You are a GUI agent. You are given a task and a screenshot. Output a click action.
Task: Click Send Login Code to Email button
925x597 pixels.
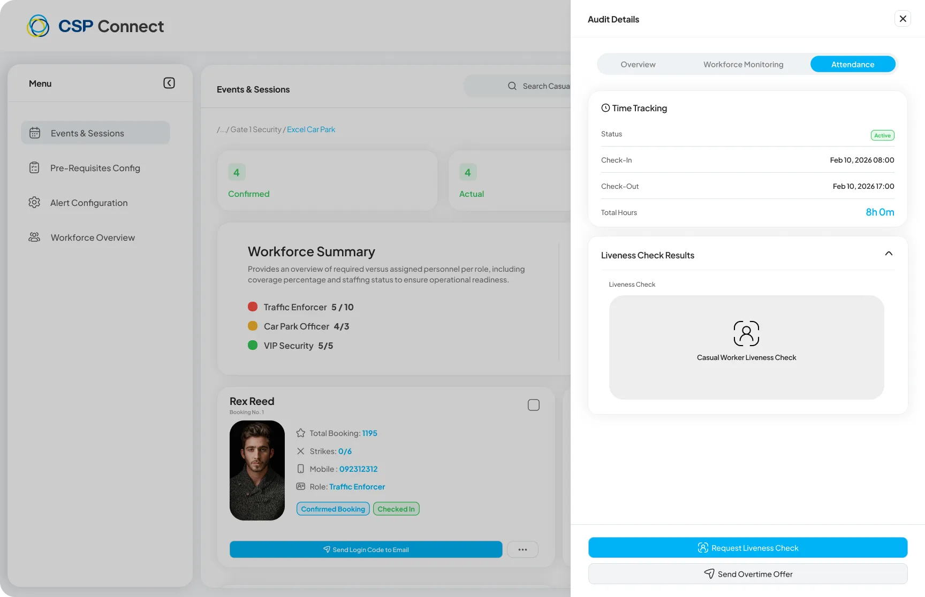366,549
